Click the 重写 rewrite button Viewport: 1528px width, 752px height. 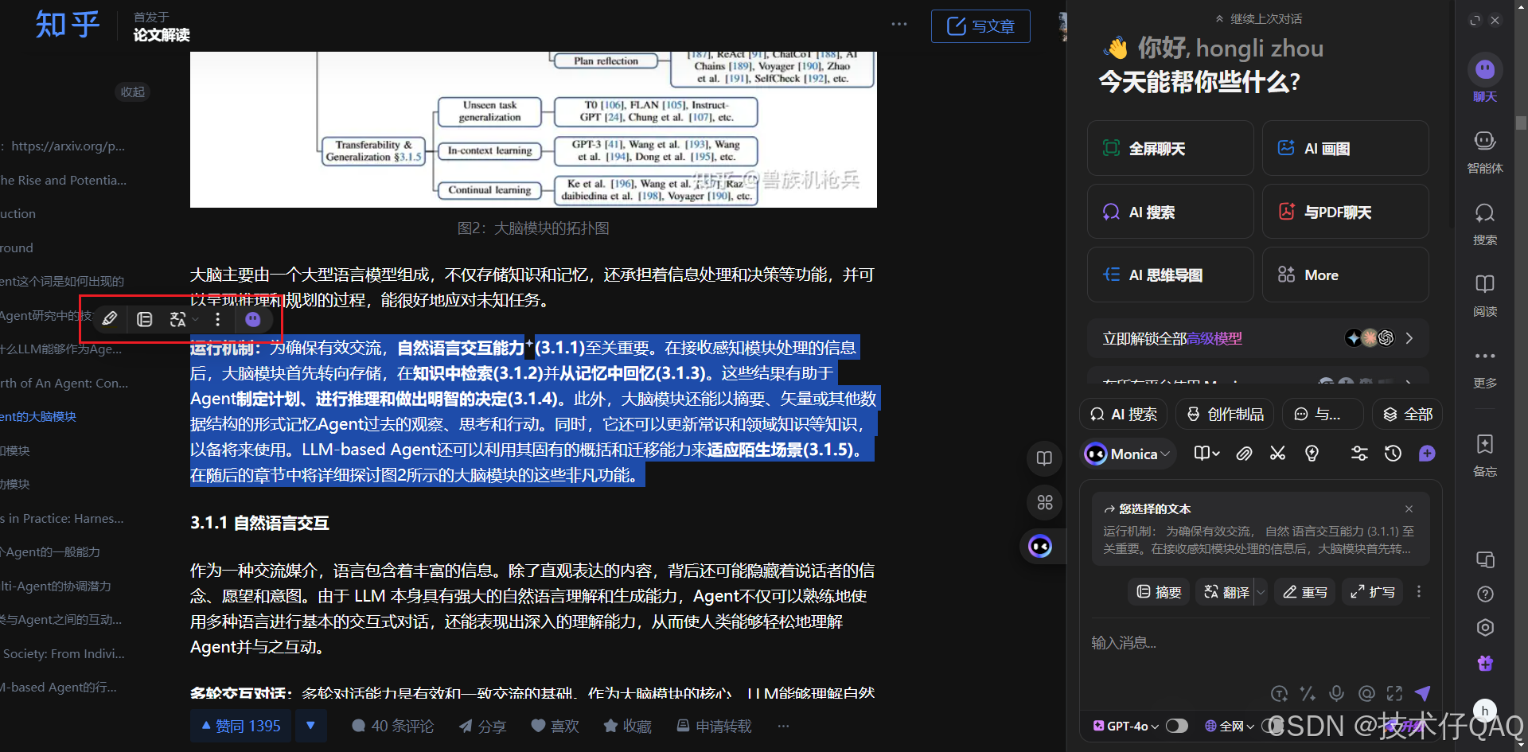[1305, 592]
